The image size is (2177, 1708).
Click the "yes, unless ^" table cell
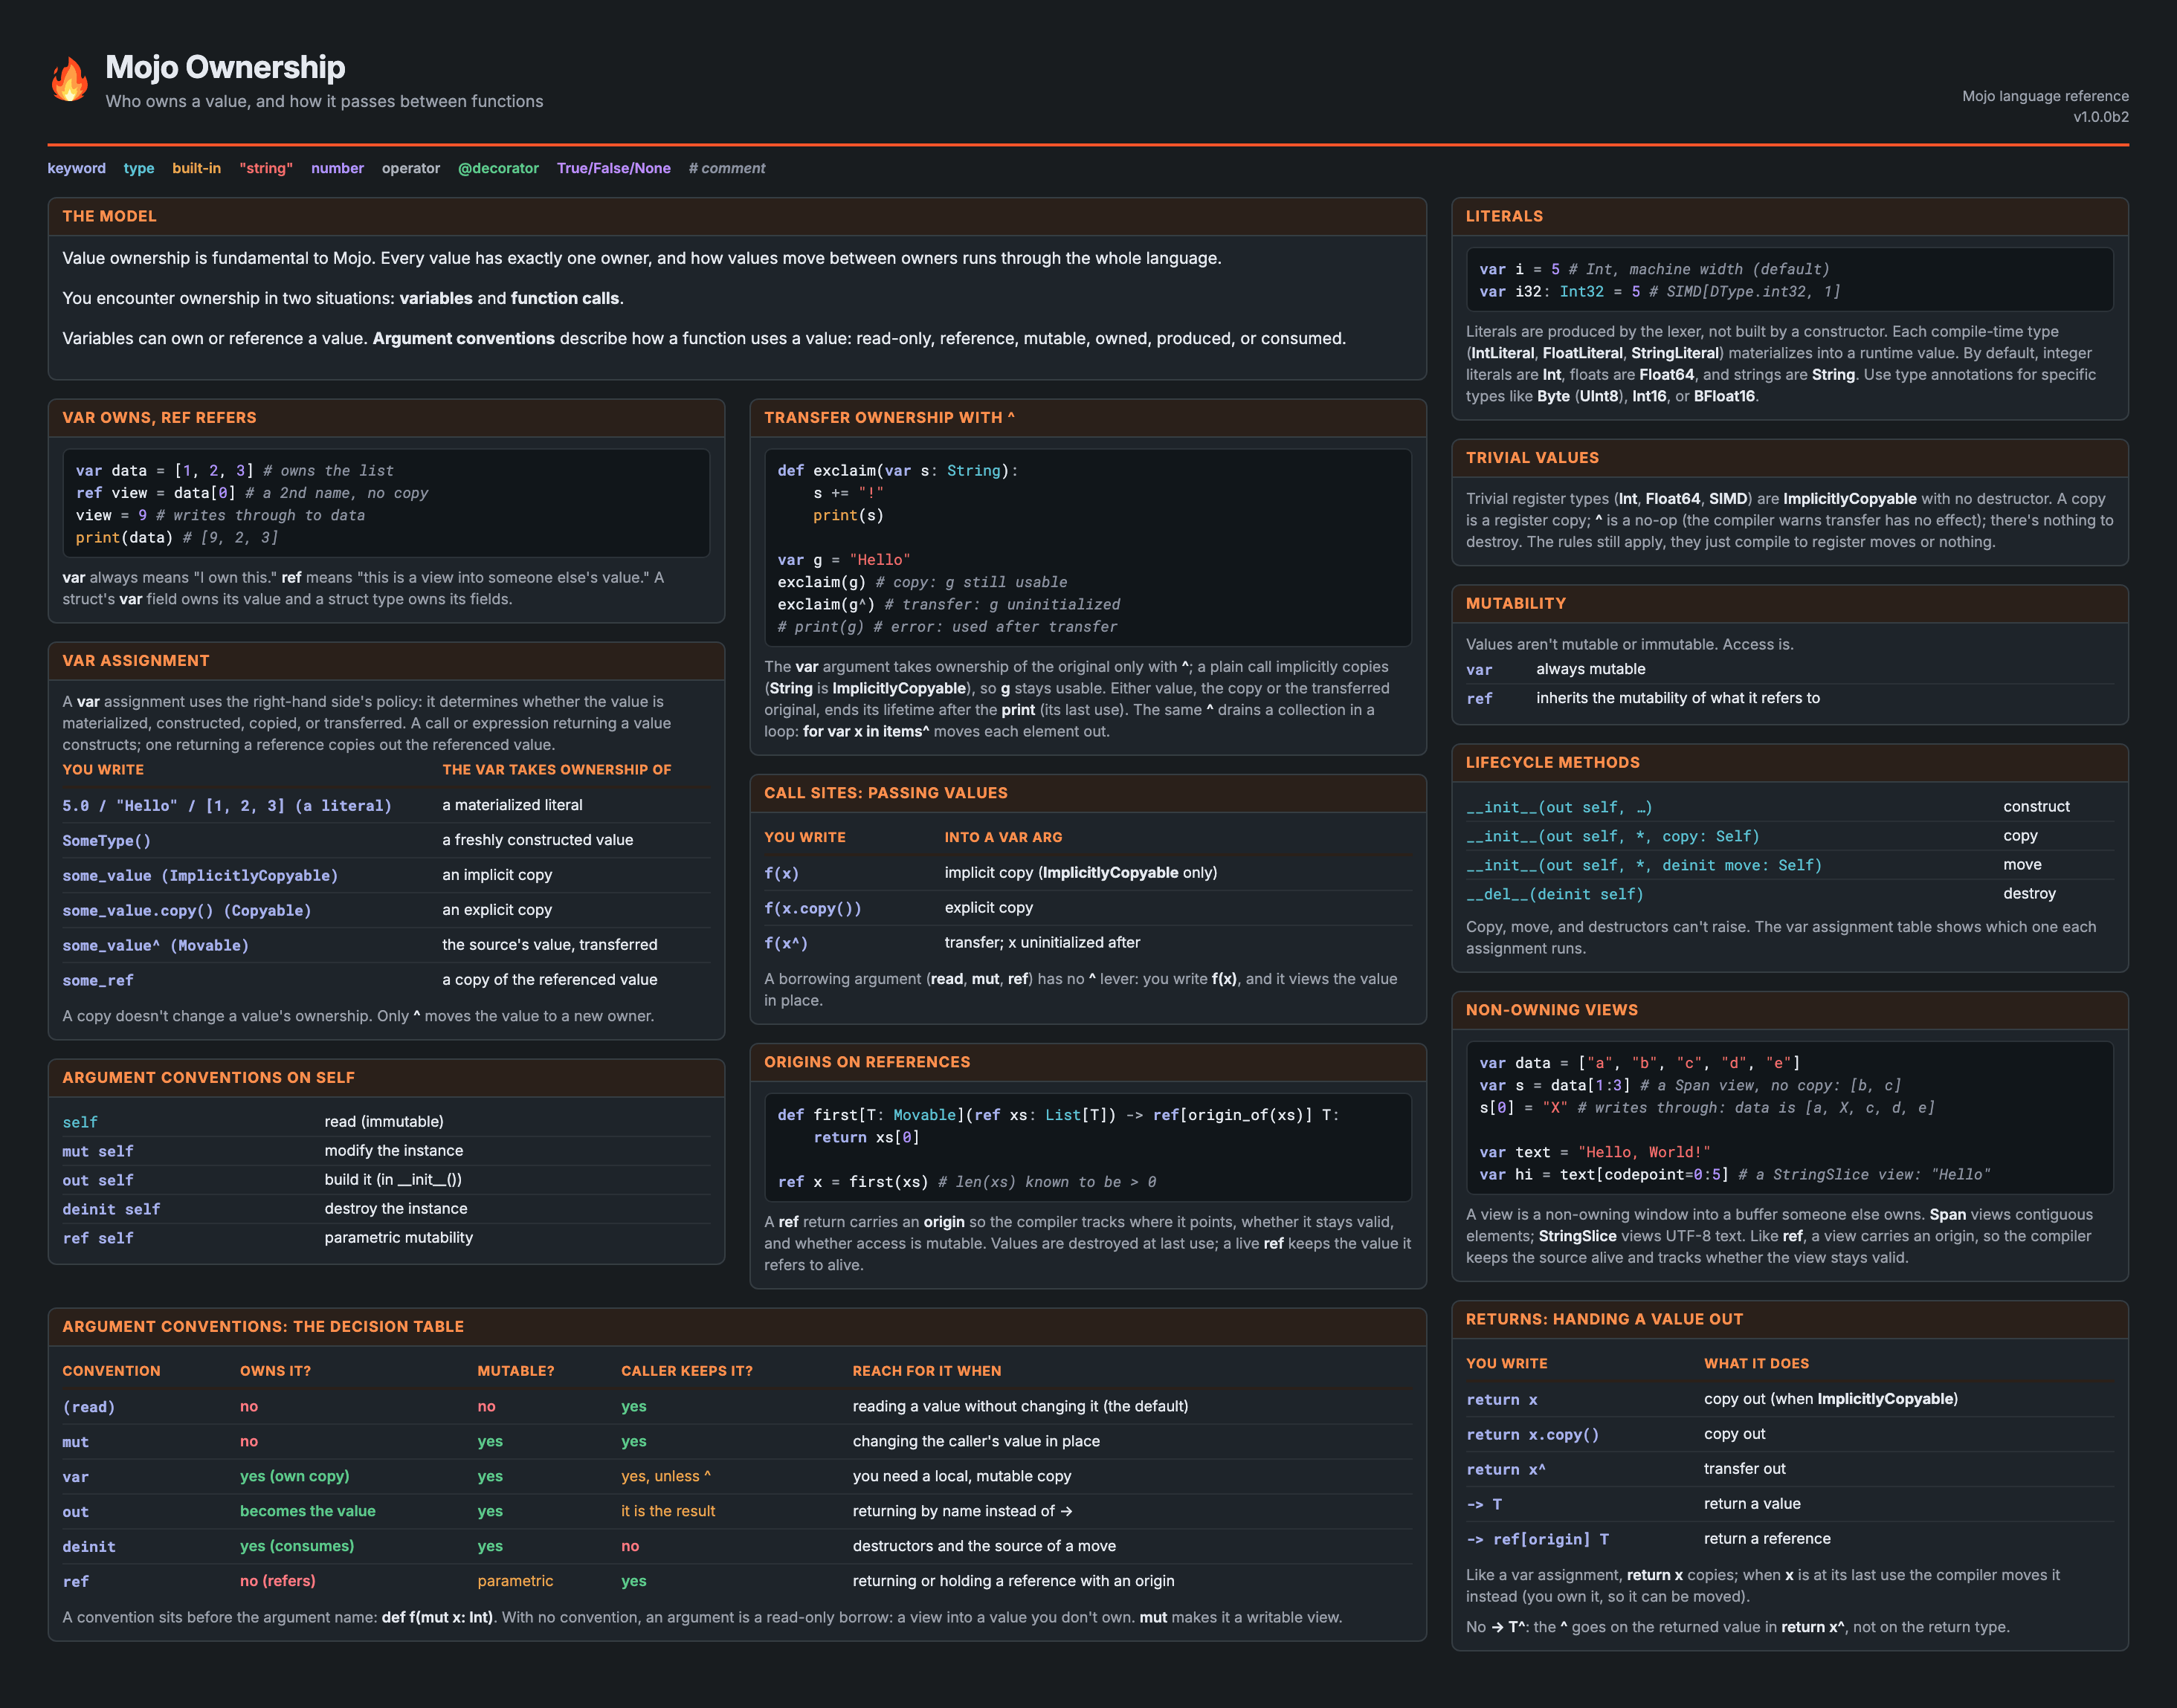(665, 1476)
